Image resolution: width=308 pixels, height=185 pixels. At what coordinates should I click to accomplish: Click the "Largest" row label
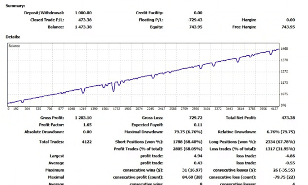[57, 156]
